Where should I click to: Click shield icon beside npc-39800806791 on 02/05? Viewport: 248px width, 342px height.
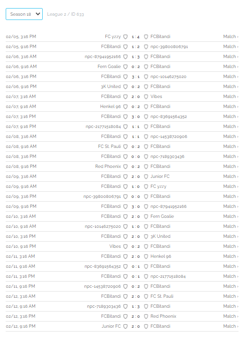146,47
